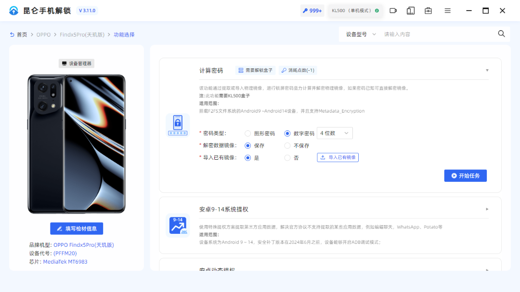Click the 安卓9-14系统提权 feature icon

[178, 226]
